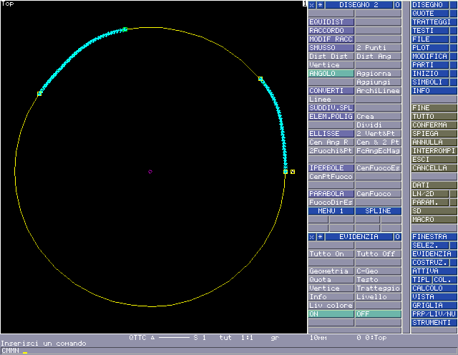Switch to MENU 1 tab

click(331, 211)
